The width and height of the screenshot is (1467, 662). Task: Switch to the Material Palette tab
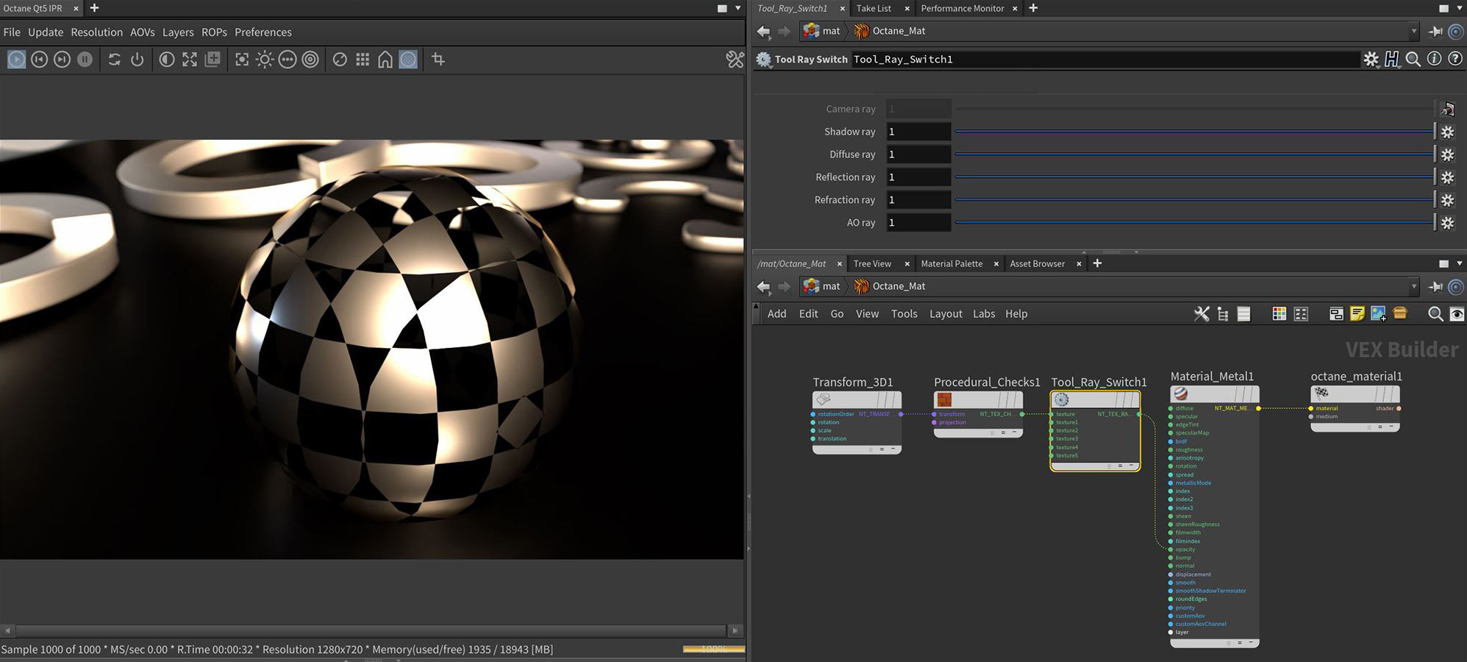952,264
